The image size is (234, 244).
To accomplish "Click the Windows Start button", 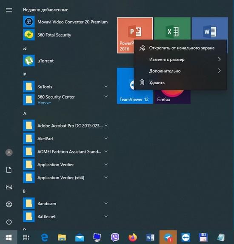I will pyautogui.click(x=9, y=237).
